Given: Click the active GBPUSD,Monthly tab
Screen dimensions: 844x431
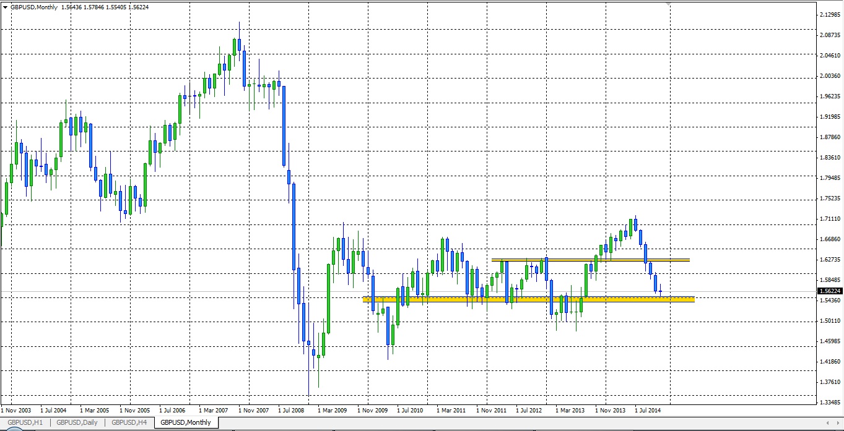Looking at the screenshot, I should (x=185, y=422).
